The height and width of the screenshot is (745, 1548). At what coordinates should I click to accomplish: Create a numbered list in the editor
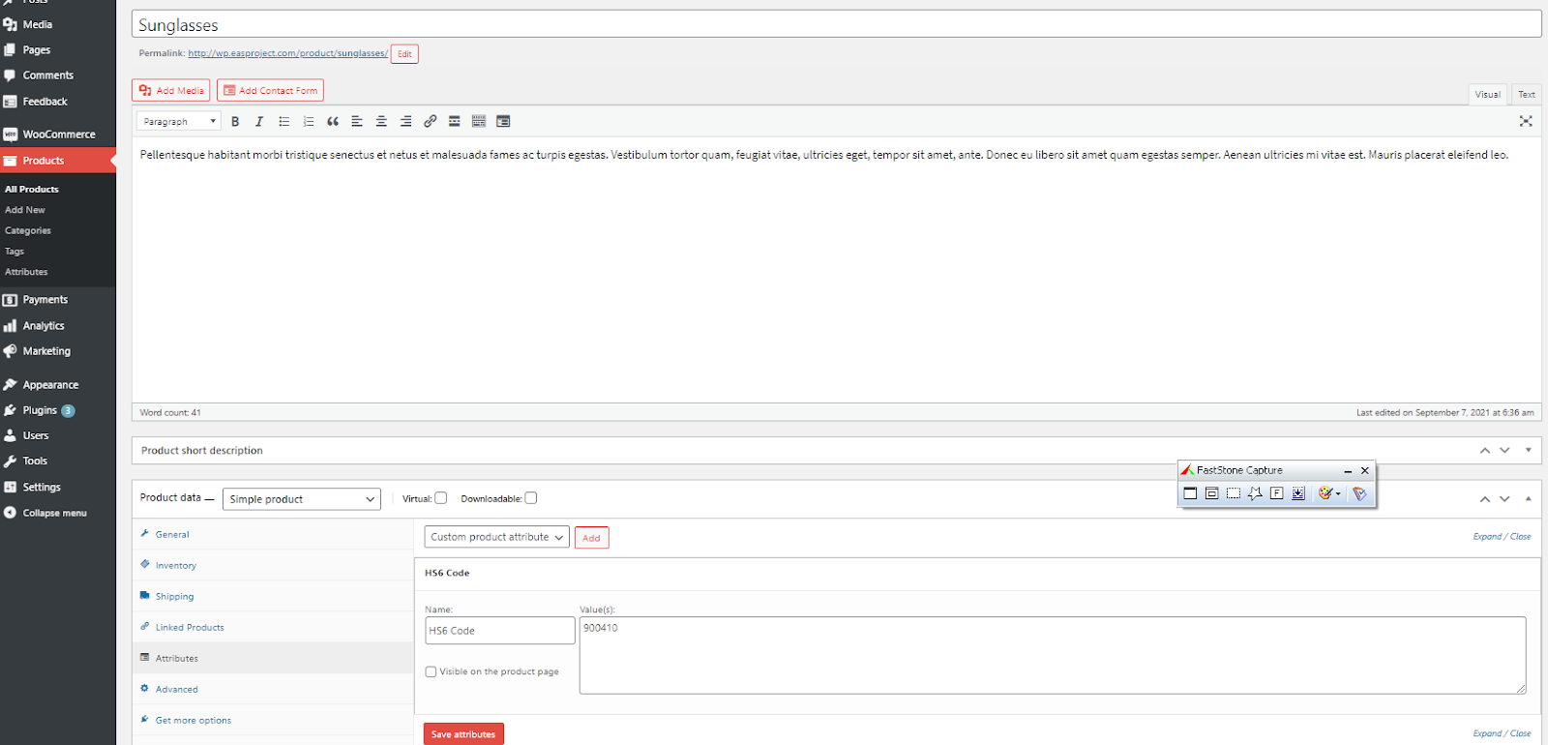(x=309, y=122)
